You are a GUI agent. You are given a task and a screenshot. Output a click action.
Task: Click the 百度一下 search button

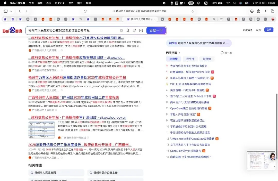156,30
